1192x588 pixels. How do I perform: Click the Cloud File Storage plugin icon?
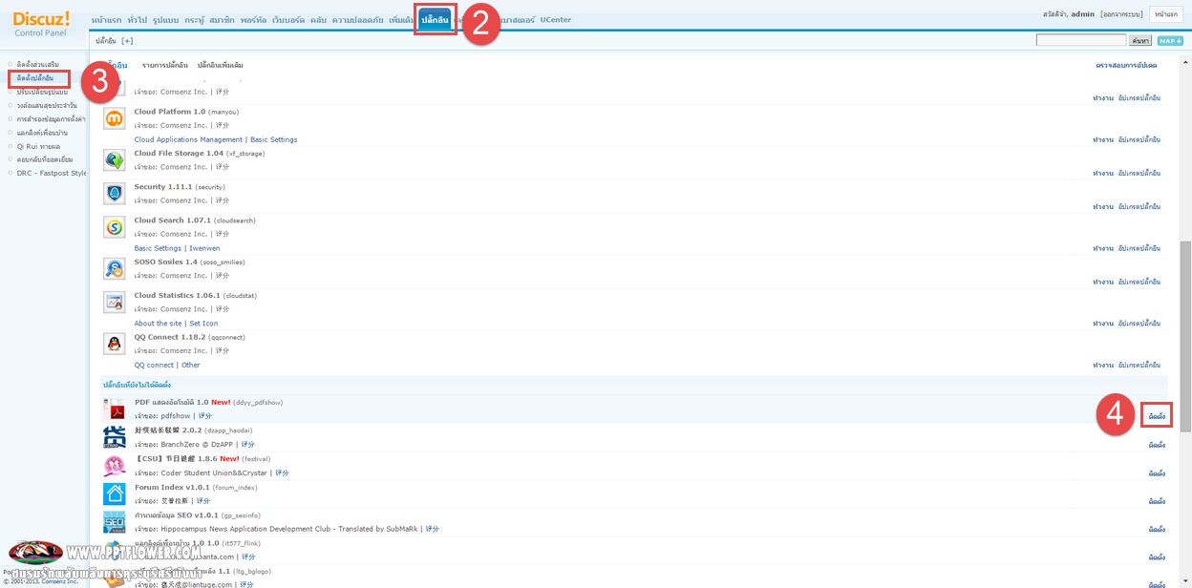click(115, 160)
